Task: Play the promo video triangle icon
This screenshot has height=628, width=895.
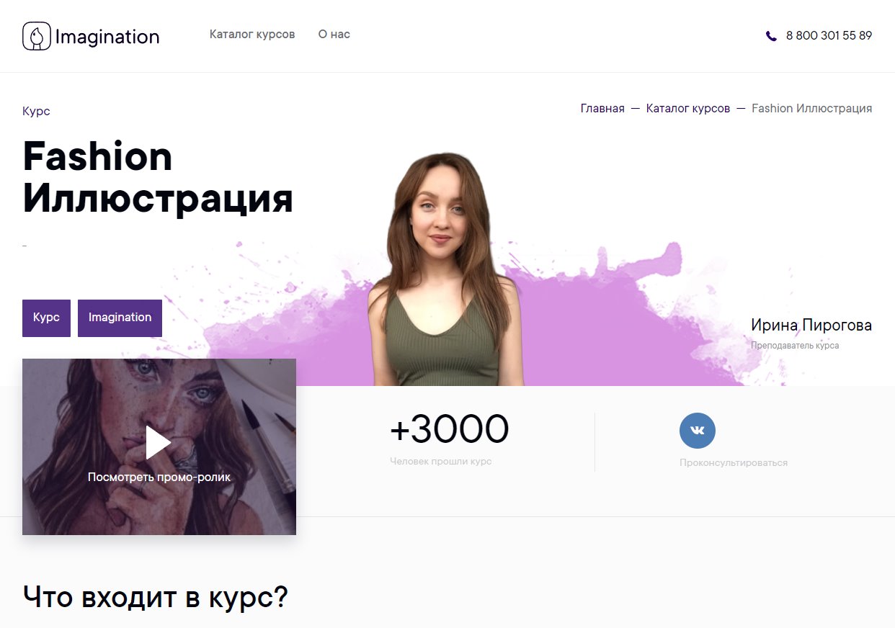Action: [159, 442]
